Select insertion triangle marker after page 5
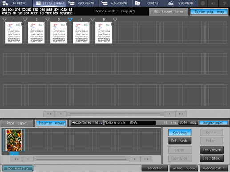Image resolution: width=230 pixels, height=172 pixels. click(x=115, y=20)
